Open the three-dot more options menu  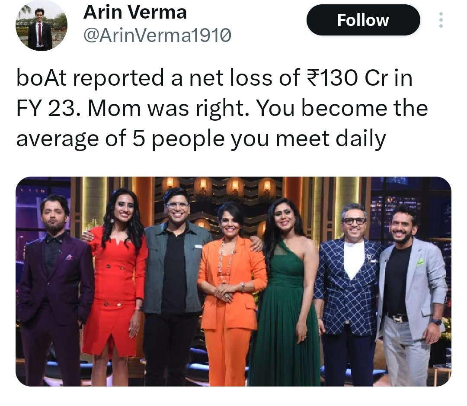tap(441, 20)
